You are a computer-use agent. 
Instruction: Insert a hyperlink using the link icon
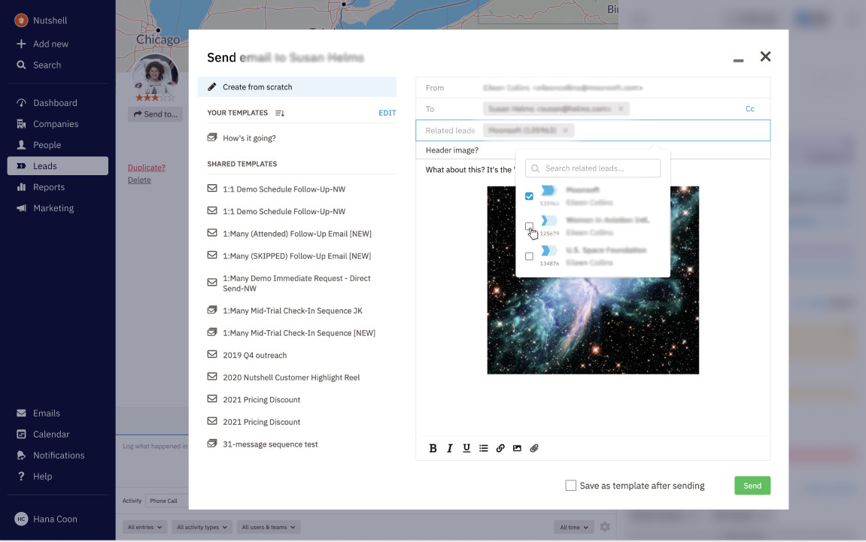click(x=500, y=448)
